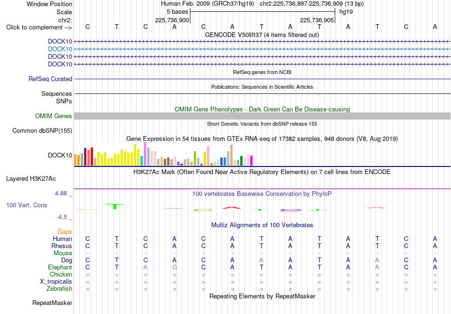Click the Mouse species label
This screenshot has height=314, width=451.
pos(63,253)
